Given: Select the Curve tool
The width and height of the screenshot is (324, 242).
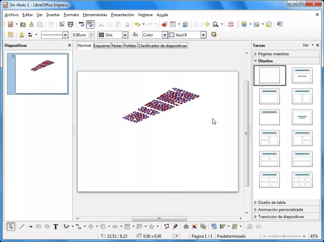Looking at the screenshot, I should [66, 226].
